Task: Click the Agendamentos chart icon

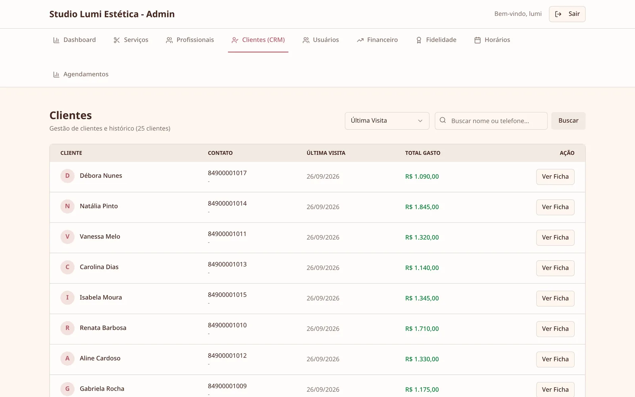Action: tap(56, 75)
